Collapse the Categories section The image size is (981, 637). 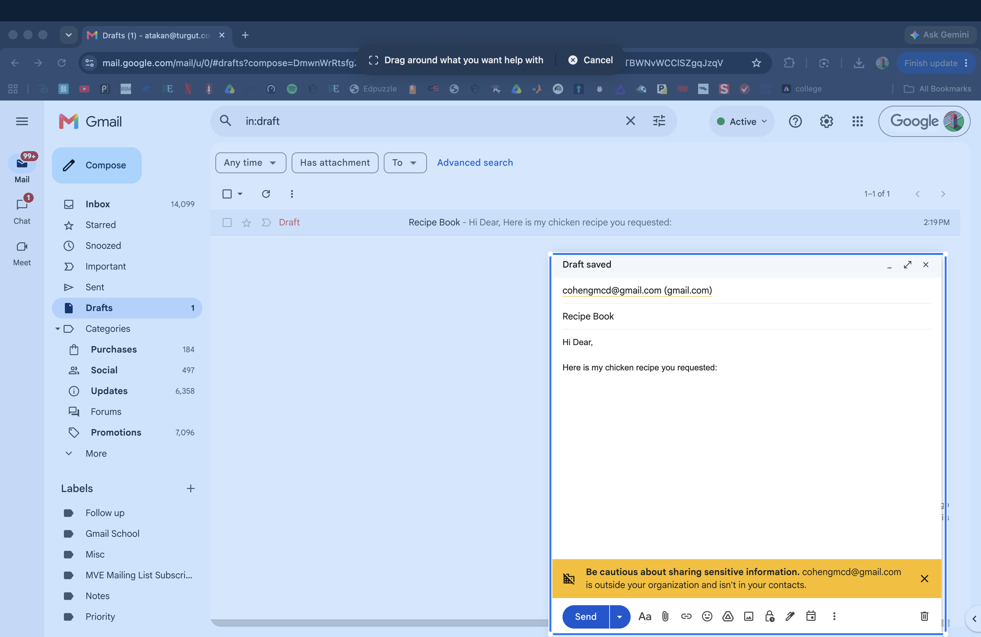[58, 328]
